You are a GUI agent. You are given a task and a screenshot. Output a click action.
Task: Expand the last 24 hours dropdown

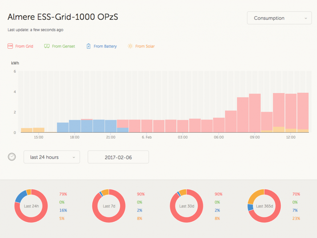(x=52, y=157)
